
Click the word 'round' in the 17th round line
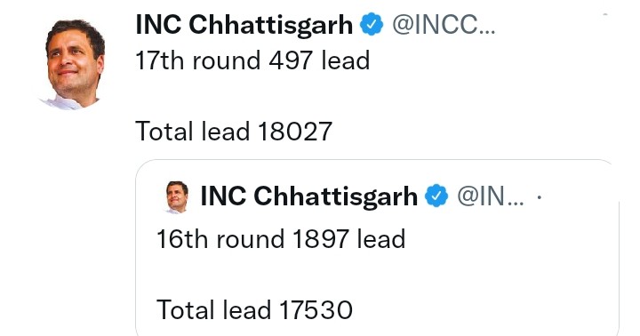coord(226,60)
